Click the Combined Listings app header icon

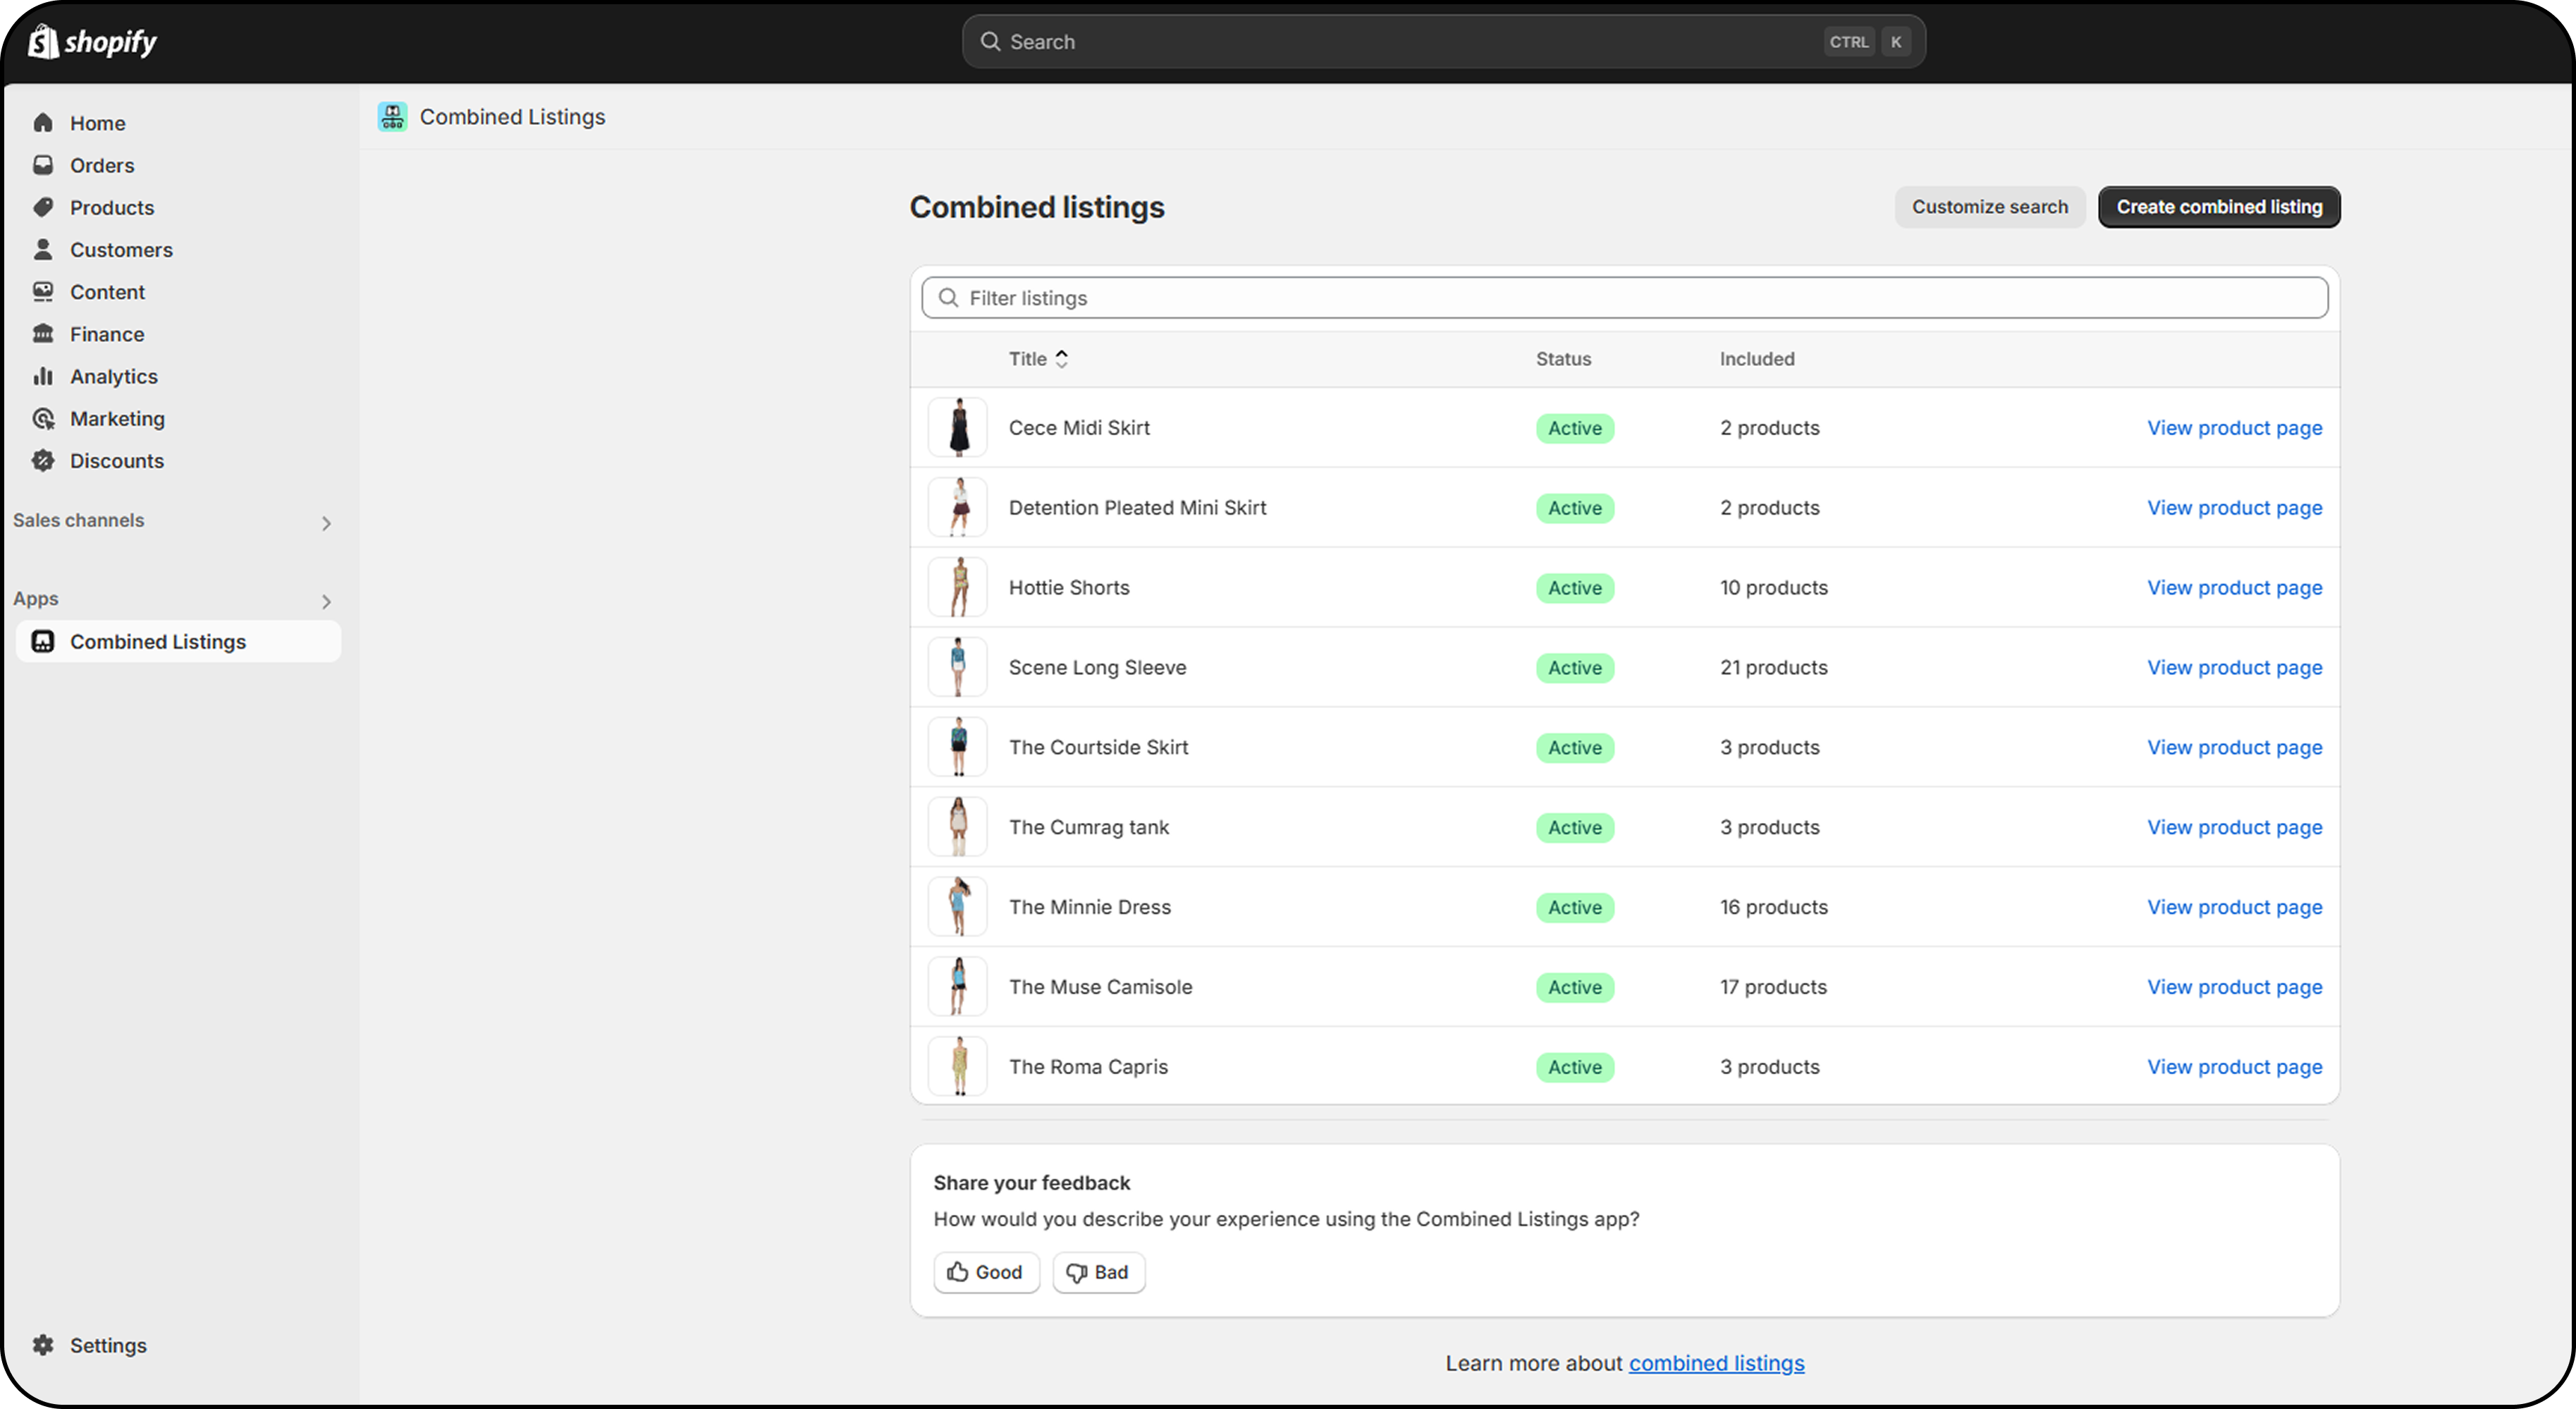click(x=392, y=117)
